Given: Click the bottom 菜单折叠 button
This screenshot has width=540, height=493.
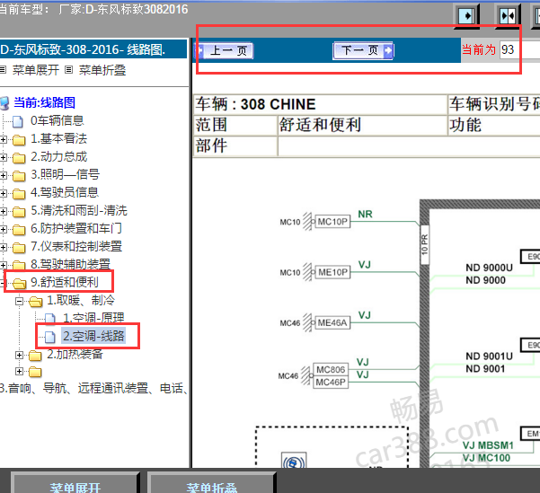Looking at the screenshot, I should (212, 482).
